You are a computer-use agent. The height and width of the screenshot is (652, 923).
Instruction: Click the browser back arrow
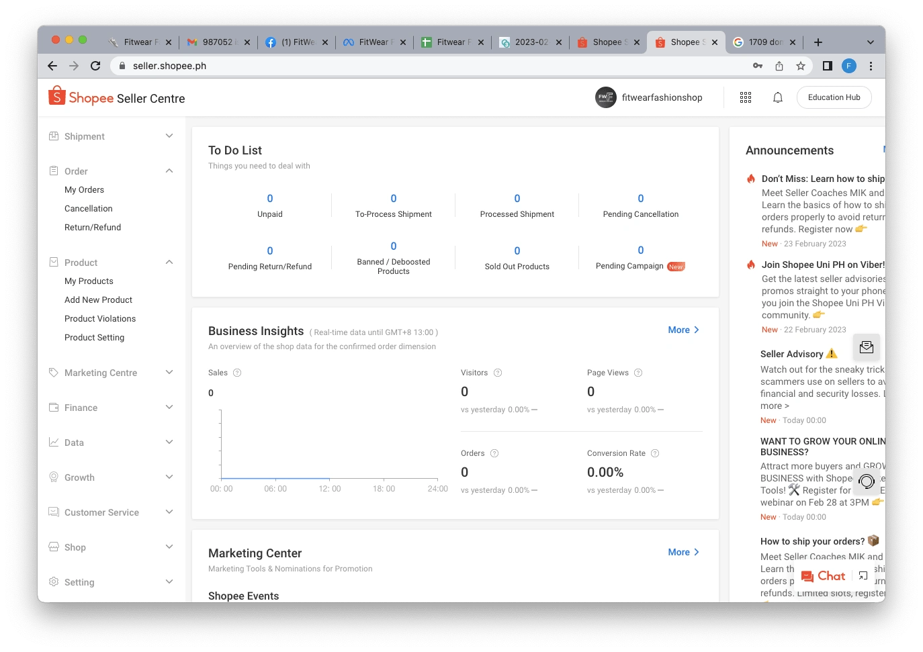click(52, 66)
